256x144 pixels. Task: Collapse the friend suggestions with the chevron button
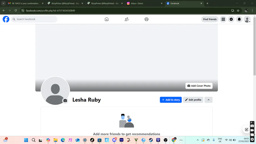click(208, 100)
